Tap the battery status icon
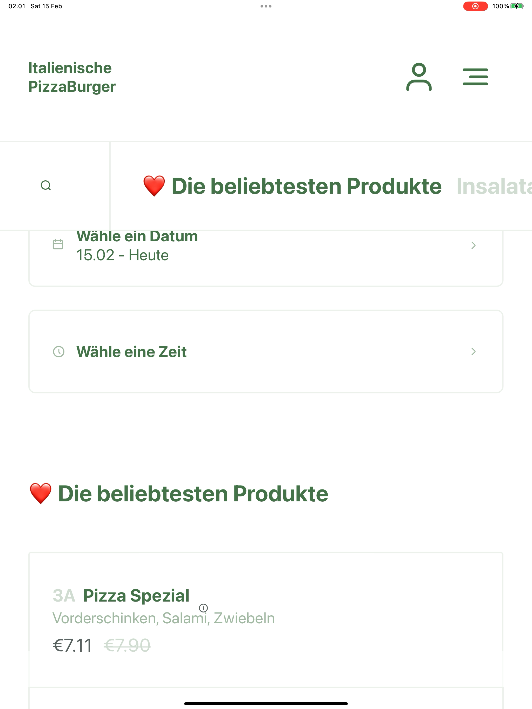The width and height of the screenshot is (532, 709). pyautogui.click(x=517, y=6)
